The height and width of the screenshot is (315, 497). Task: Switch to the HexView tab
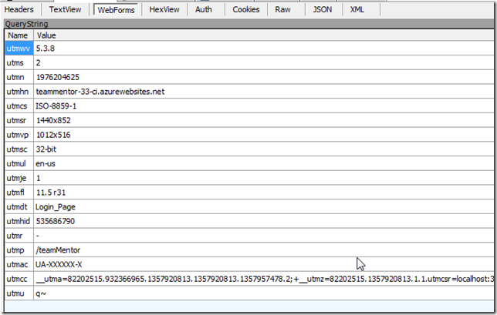(x=164, y=9)
